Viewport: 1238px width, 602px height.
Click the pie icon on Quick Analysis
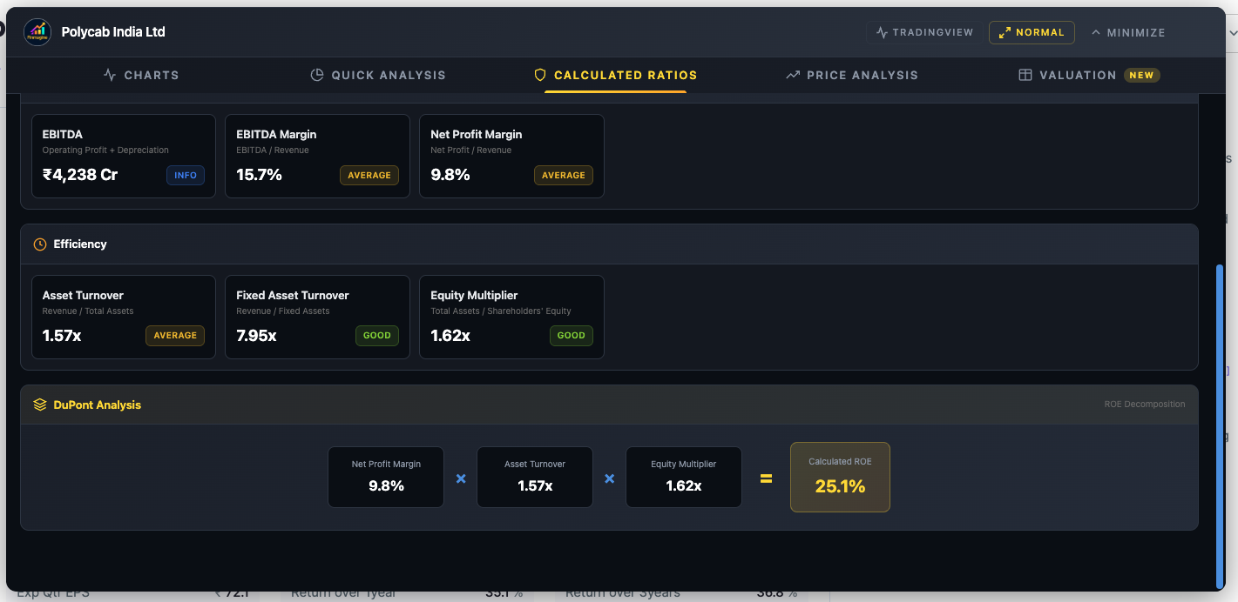(317, 76)
